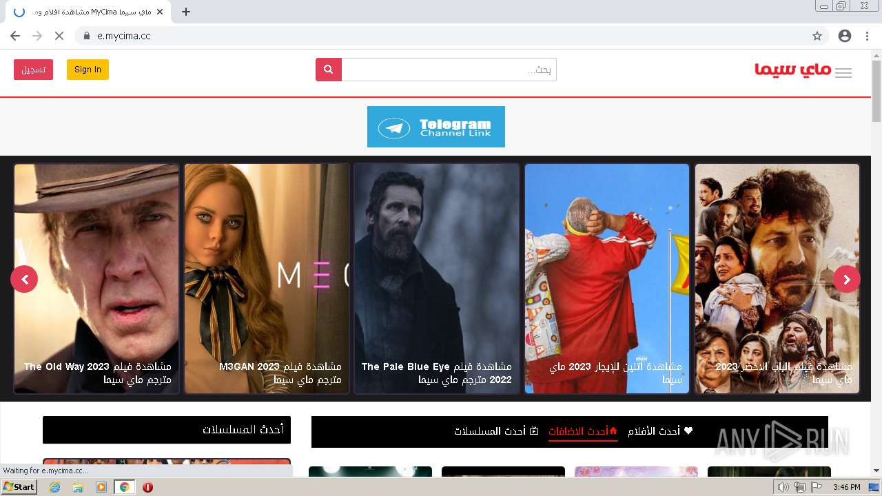
Task: Open Action Center flag tray icon
Action: point(816,487)
